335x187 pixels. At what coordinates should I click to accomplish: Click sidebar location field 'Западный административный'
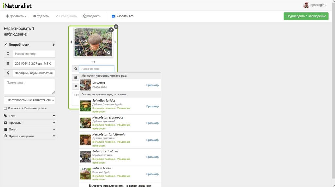pos(34,73)
